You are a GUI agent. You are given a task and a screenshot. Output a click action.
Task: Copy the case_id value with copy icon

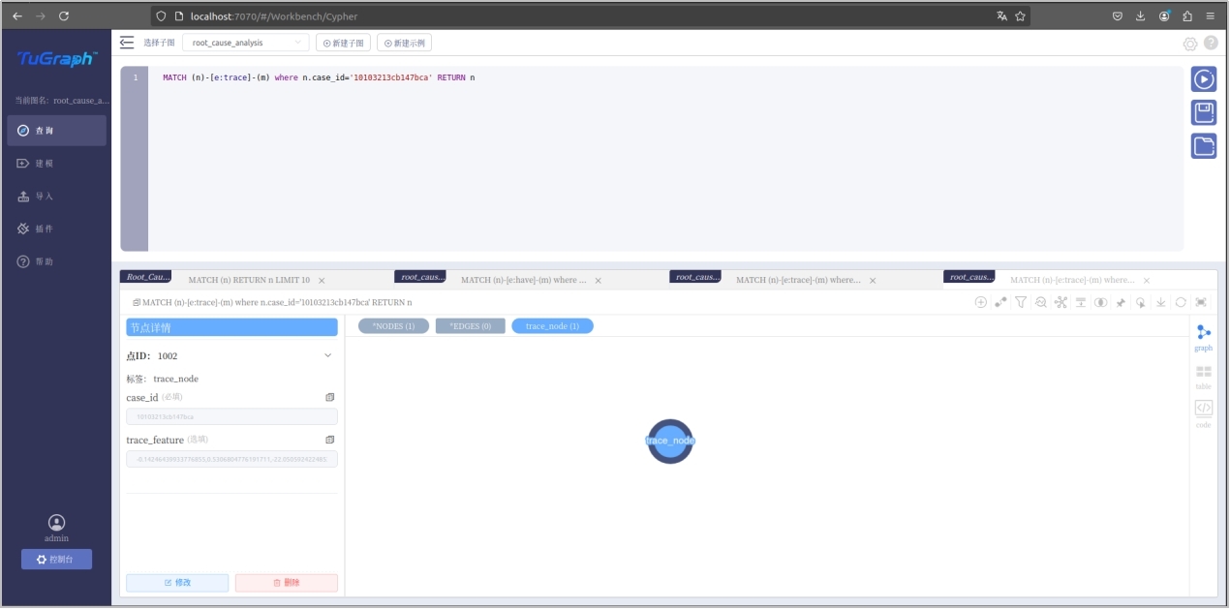tap(330, 398)
